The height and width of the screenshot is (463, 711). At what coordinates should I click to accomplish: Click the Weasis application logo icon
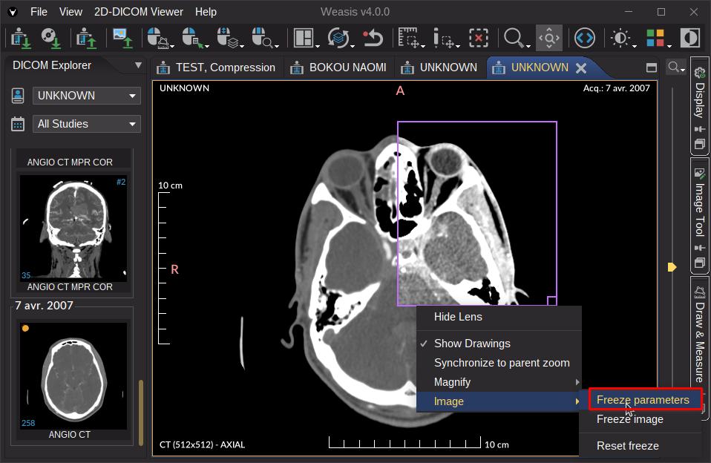click(13, 12)
